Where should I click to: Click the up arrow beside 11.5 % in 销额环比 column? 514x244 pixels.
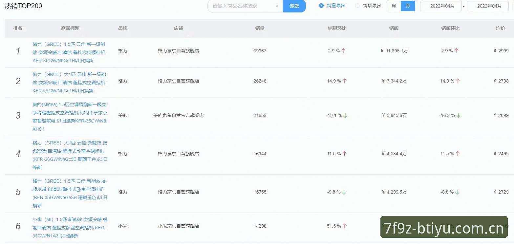pyautogui.click(x=458, y=154)
